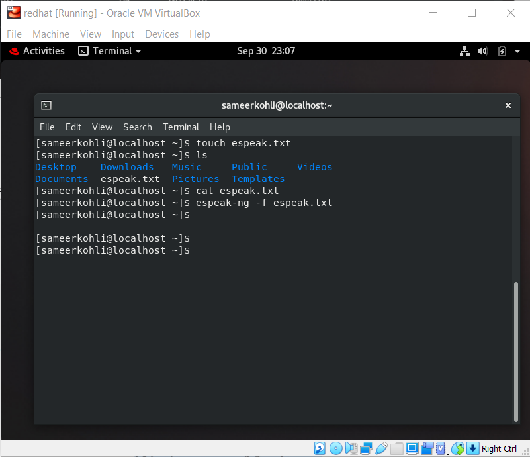Open the hard disk activity icon
Viewport: 530px width, 457px height.
click(x=320, y=448)
